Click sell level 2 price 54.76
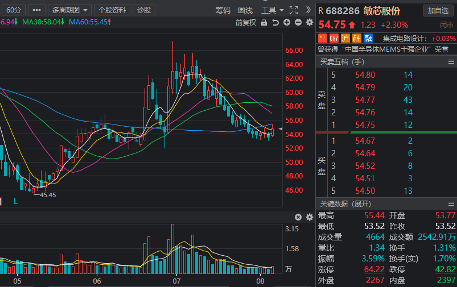The width and height of the screenshot is (457, 287). [x=365, y=113]
